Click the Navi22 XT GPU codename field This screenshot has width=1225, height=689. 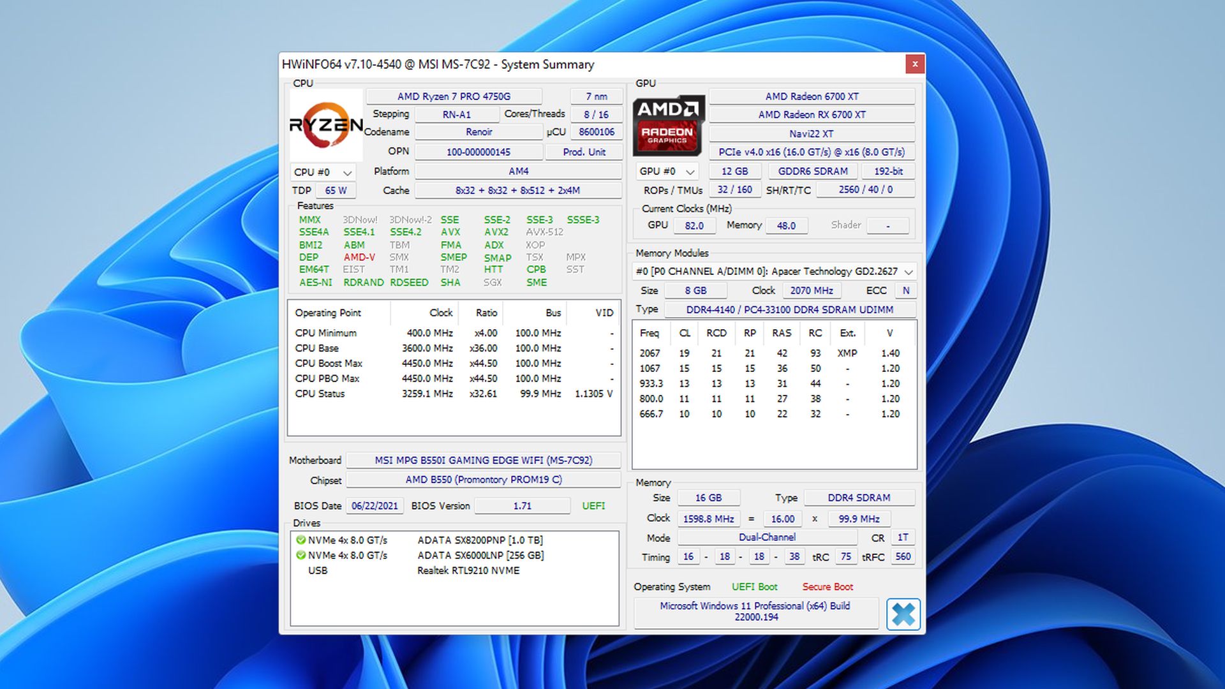point(812,133)
